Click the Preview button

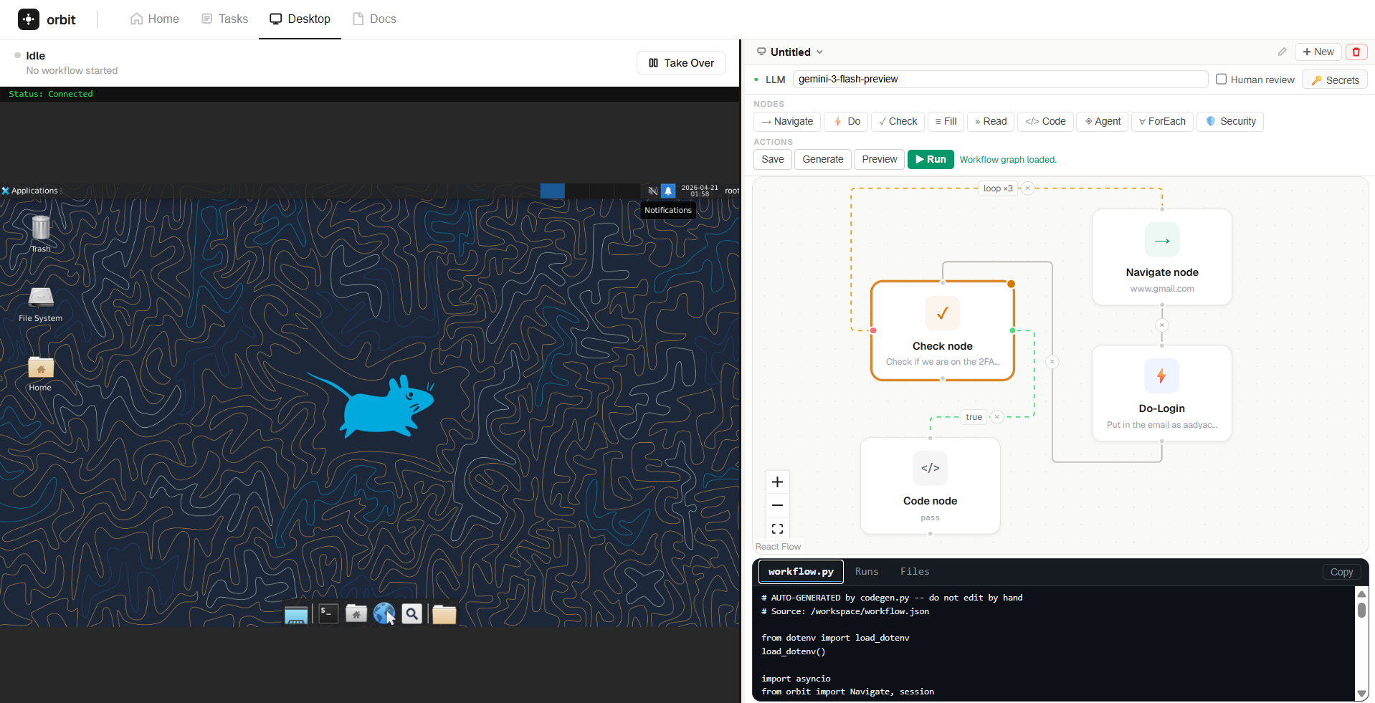click(x=879, y=160)
